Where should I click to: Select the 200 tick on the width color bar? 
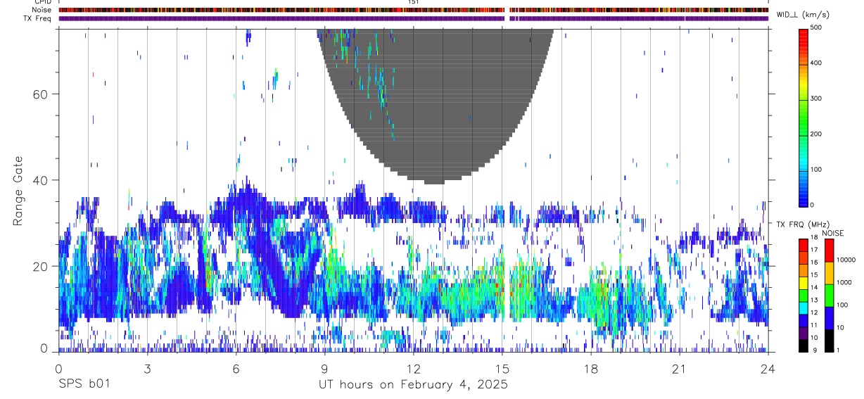[x=816, y=134]
